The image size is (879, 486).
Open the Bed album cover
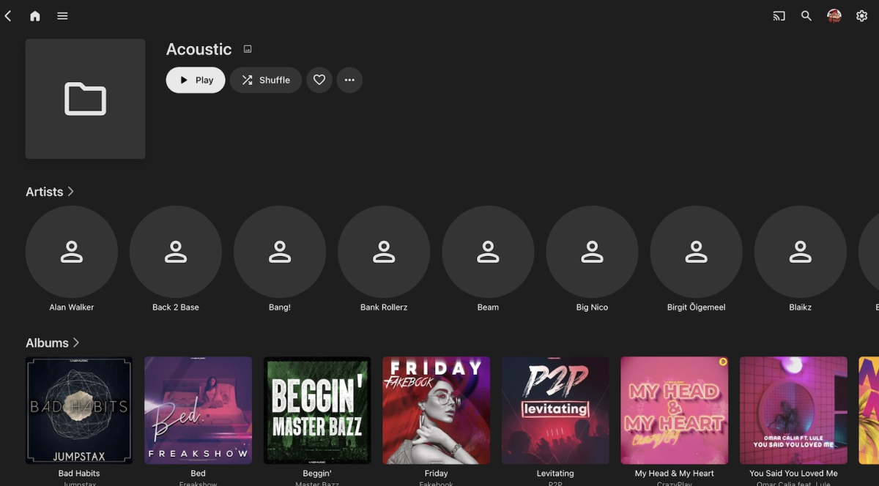click(x=198, y=411)
